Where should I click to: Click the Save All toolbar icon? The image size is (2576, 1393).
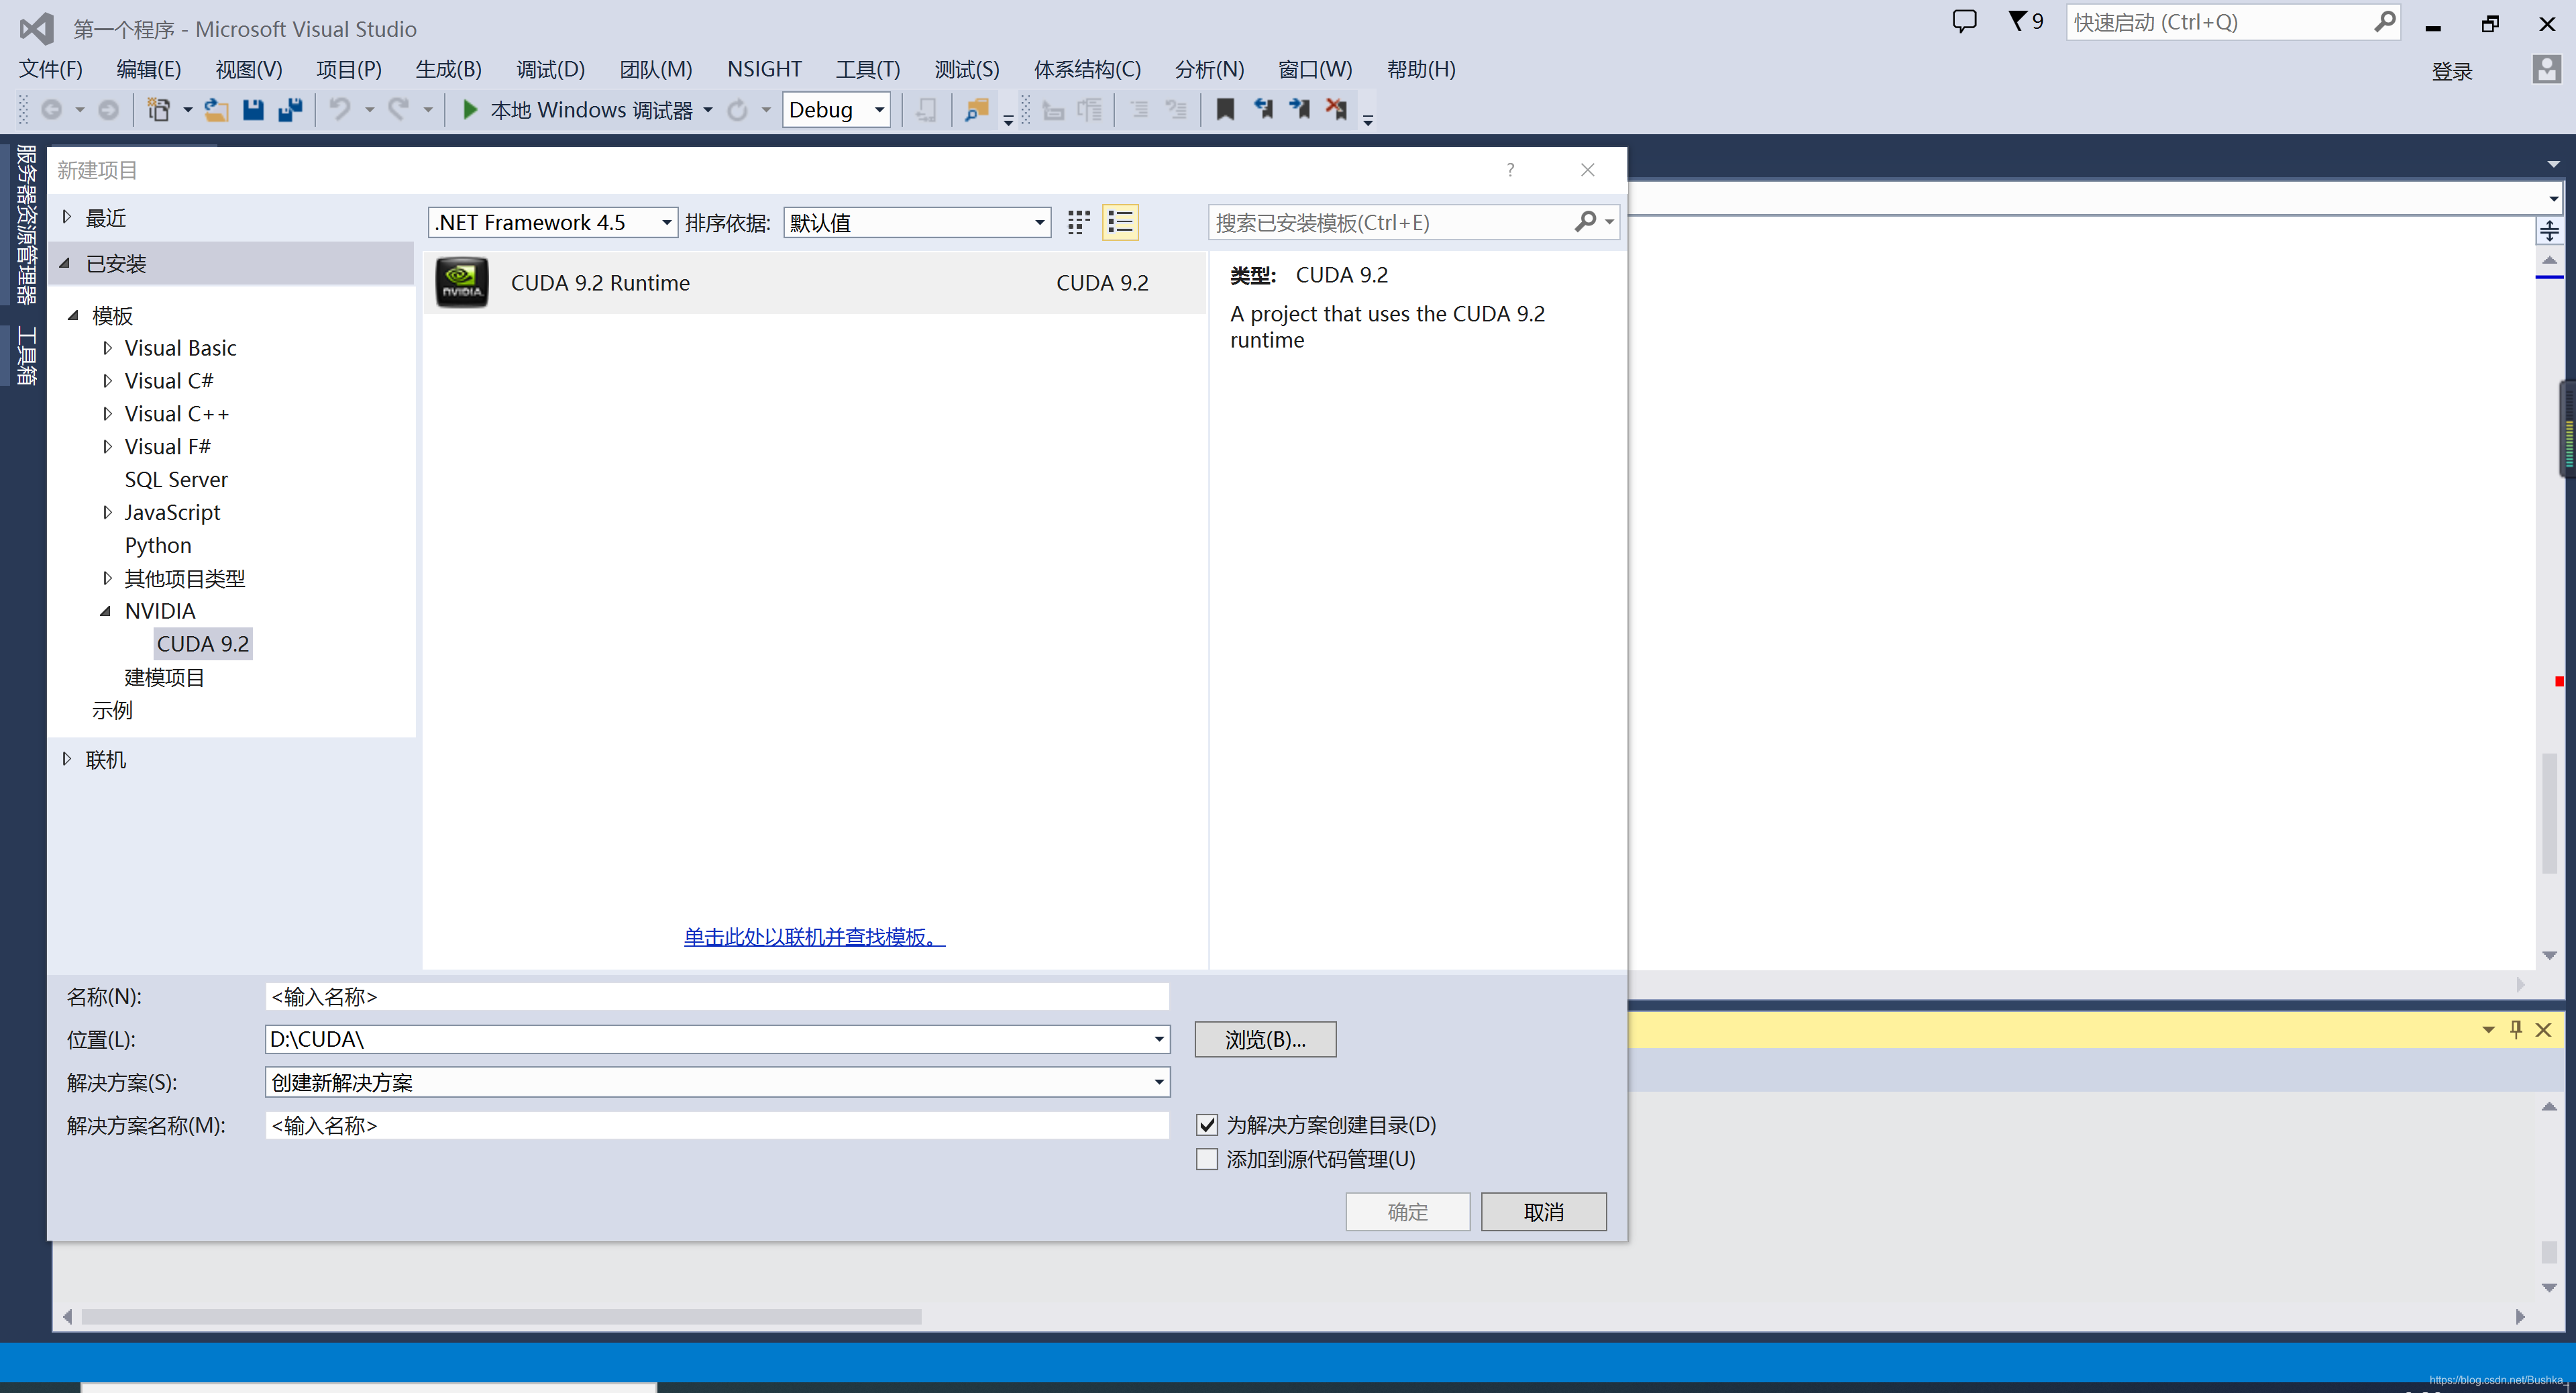(x=290, y=109)
